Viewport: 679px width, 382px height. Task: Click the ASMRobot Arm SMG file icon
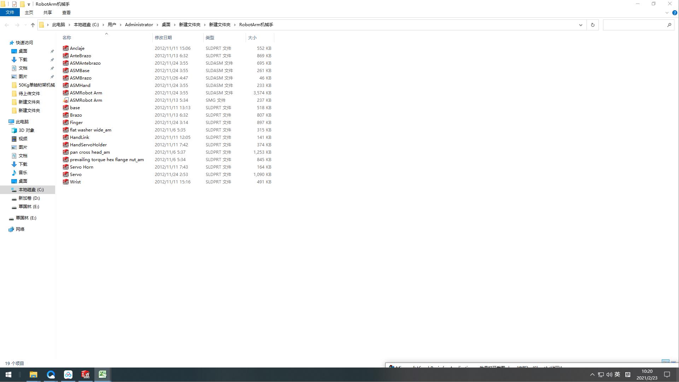tap(66, 100)
